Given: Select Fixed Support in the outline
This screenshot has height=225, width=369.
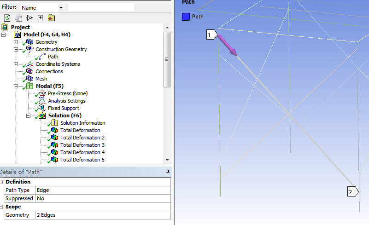Looking at the screenshot, I should [63, 108].
